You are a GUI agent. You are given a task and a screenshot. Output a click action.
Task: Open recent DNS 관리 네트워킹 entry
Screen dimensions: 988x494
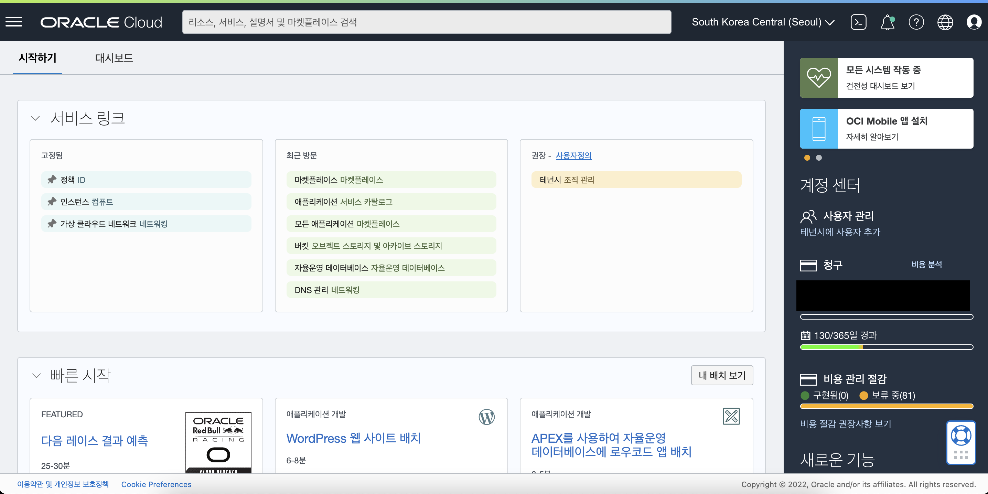tap(391, 290)
